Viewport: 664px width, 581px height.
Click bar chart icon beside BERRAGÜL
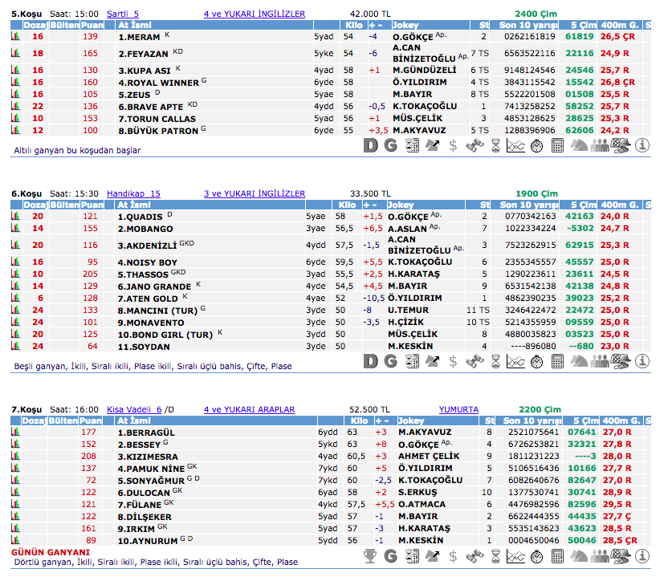(x=15, y=432)
